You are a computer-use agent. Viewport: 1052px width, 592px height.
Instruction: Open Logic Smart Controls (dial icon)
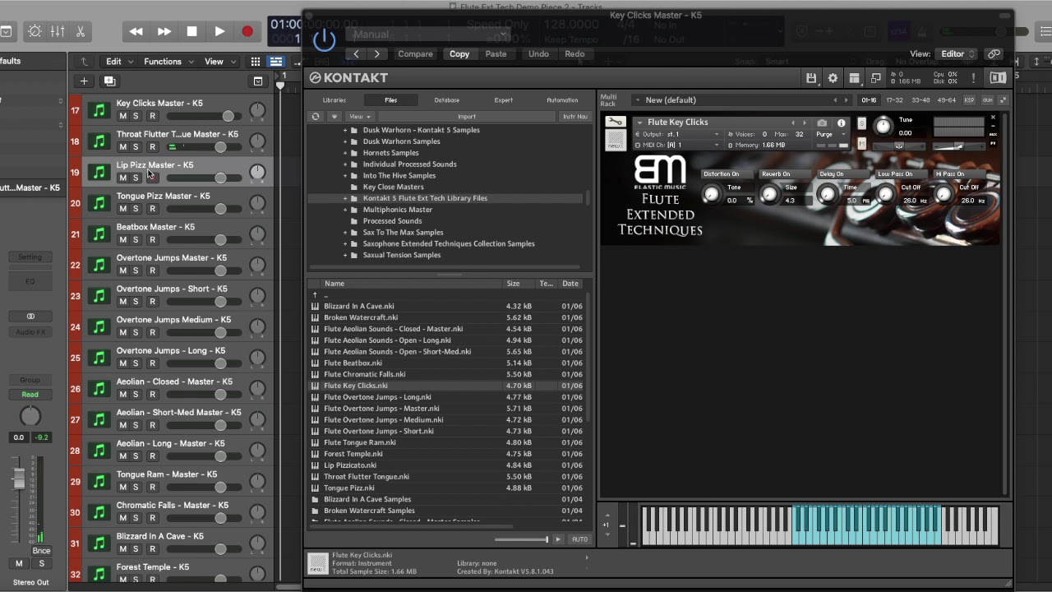pos(35,31)
